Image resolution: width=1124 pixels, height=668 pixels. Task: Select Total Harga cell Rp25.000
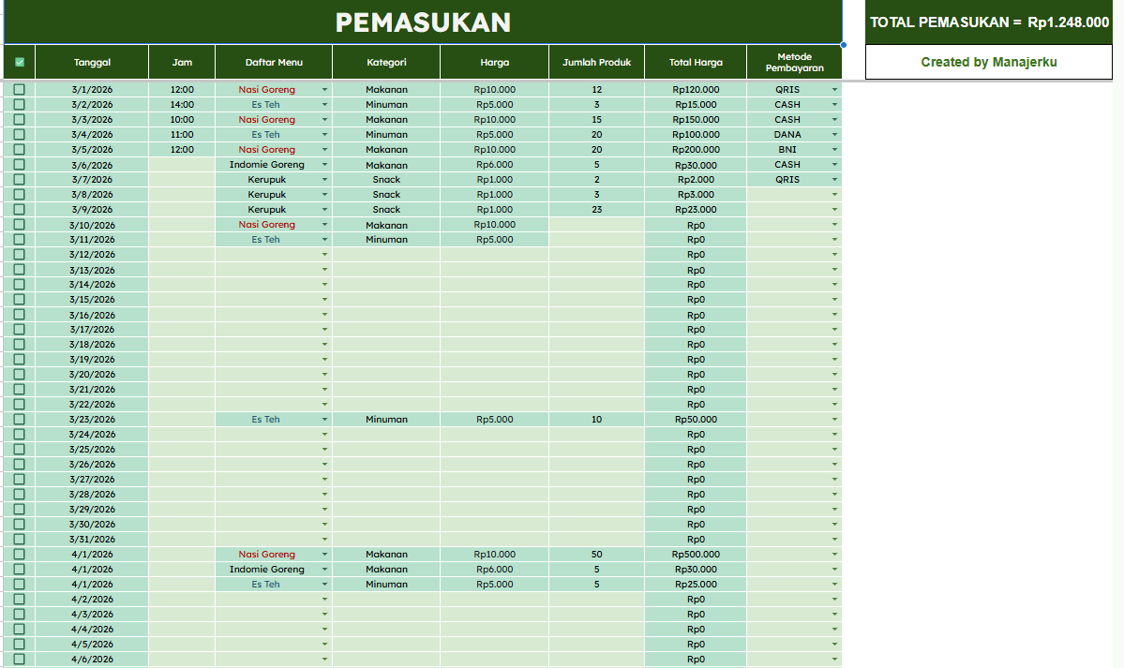(696, 584)
